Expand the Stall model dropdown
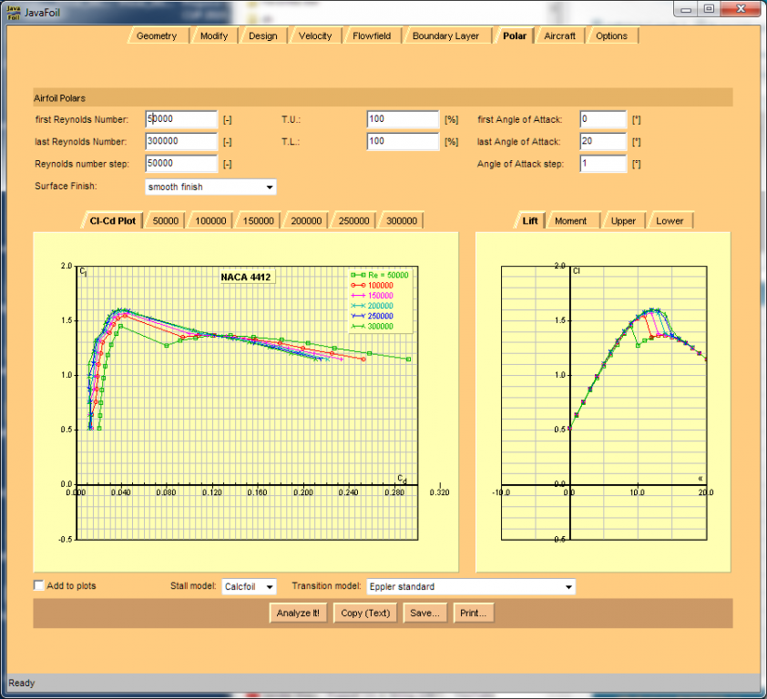The height and width of the screenshot is (699, 767). coord(251,587)
